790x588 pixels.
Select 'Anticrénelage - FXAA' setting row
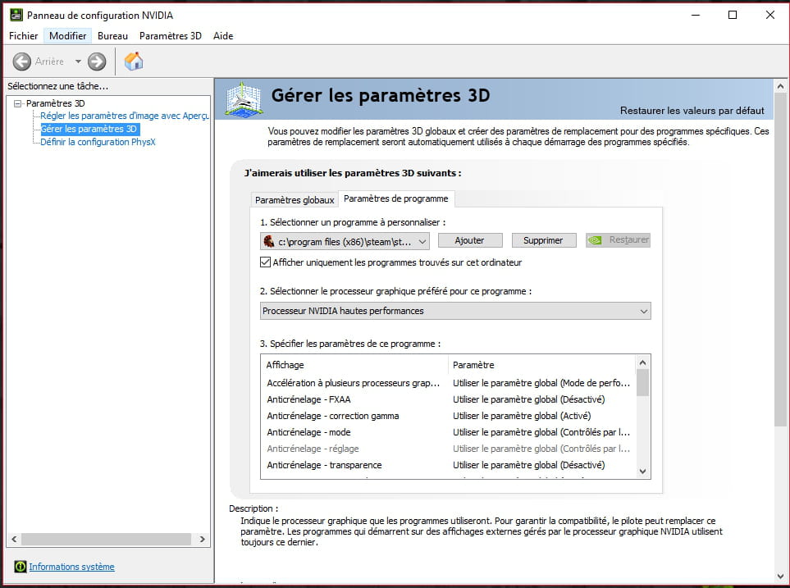449,399
